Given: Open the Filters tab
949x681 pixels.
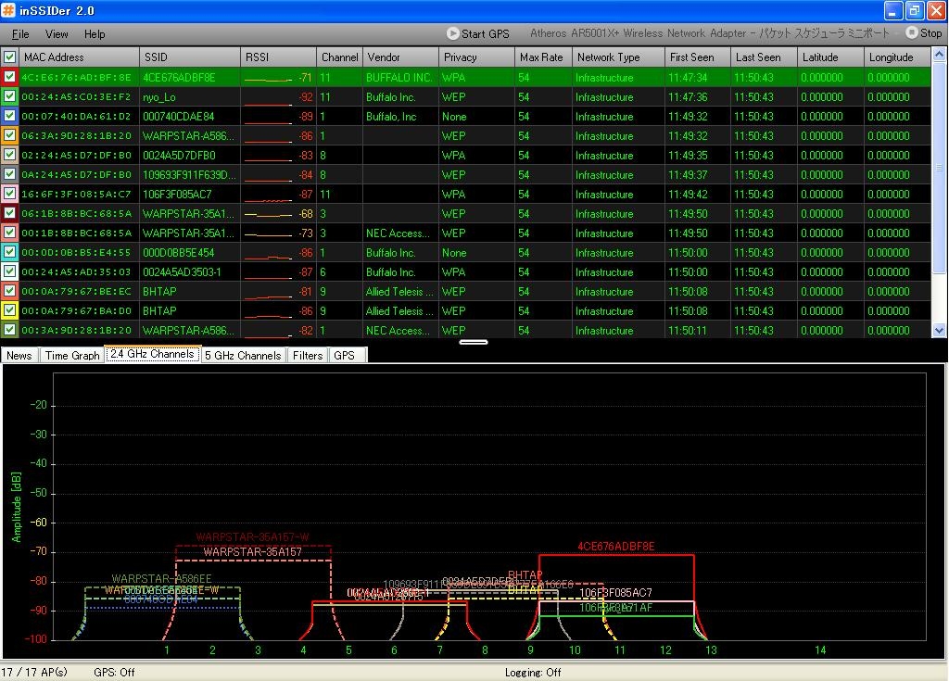Looking at the screenshot, I should click(x=308, y=356).
